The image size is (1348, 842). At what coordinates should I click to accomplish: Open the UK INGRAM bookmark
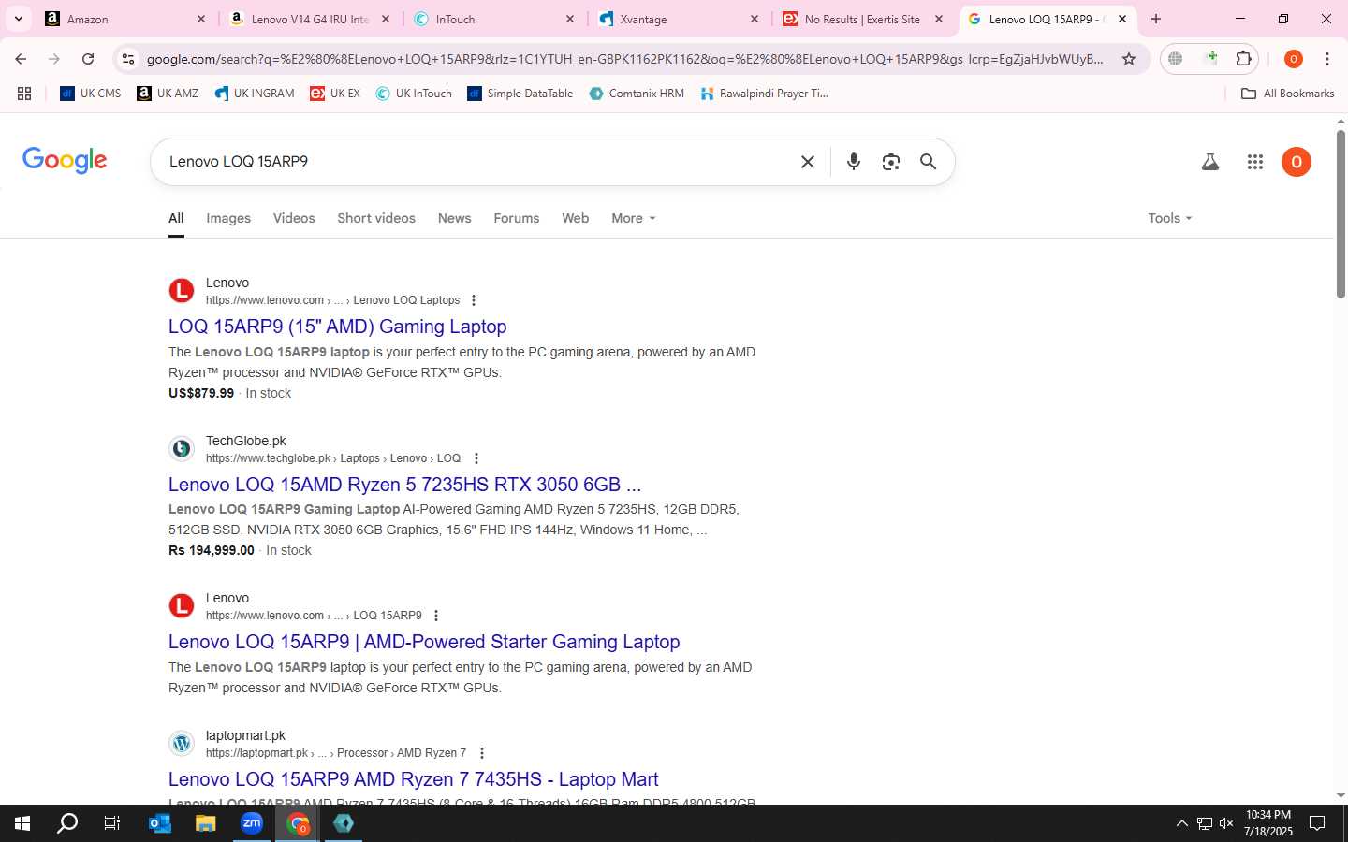pyautogui.click(x=255, y=94)
